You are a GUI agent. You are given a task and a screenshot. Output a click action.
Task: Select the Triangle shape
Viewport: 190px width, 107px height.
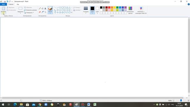pyautogui.click(x=69, y=8)
